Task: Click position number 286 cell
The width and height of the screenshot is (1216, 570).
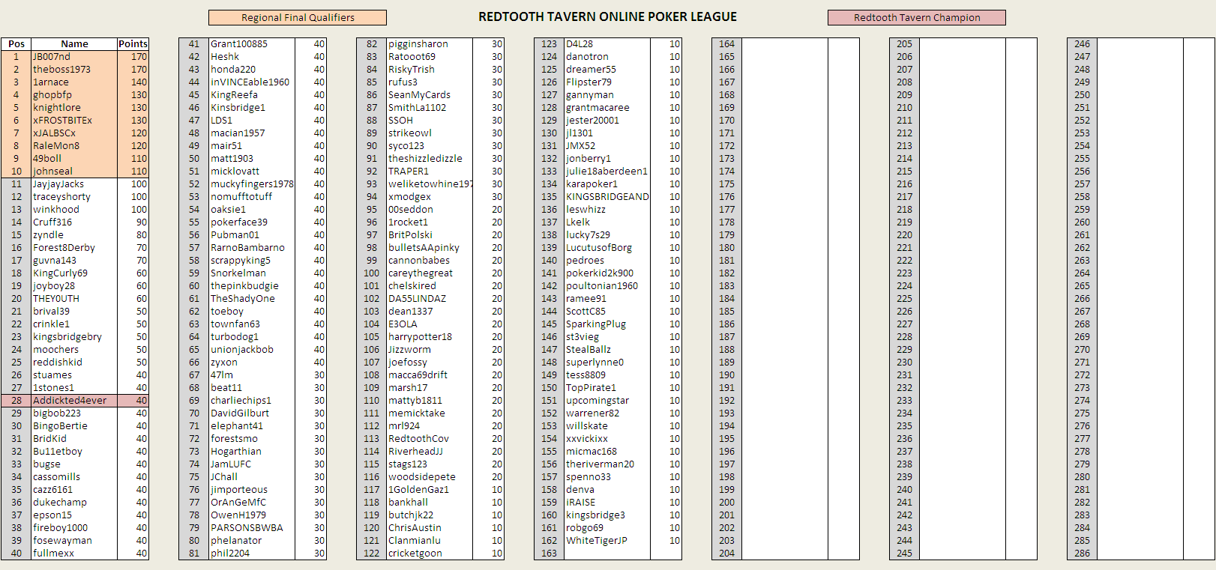Action: coord(1082,554)
